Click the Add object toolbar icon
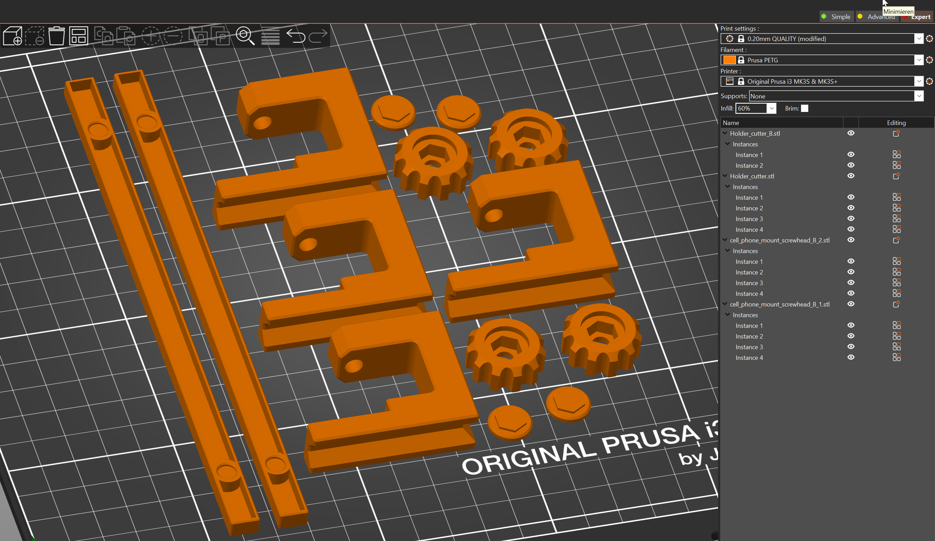 (12, 36)
